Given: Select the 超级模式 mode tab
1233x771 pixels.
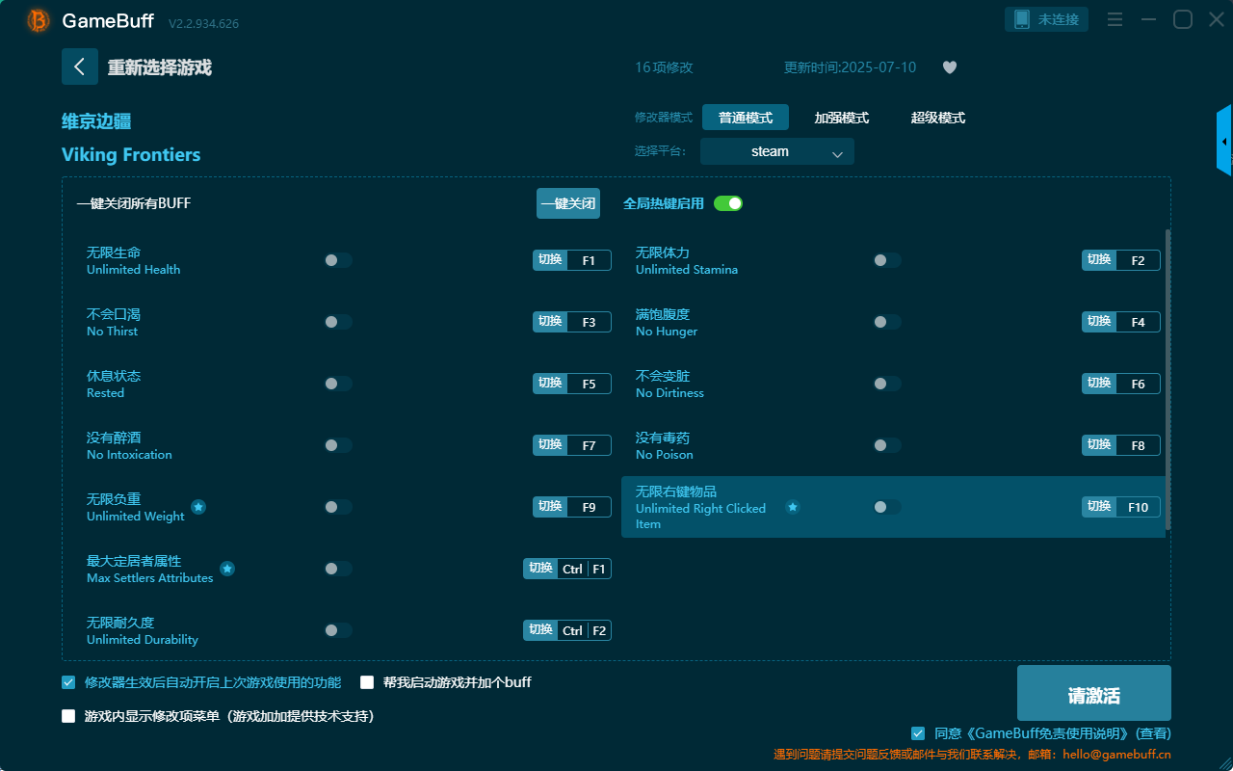Looking at the screenshot, I should (x=937, y=117).
